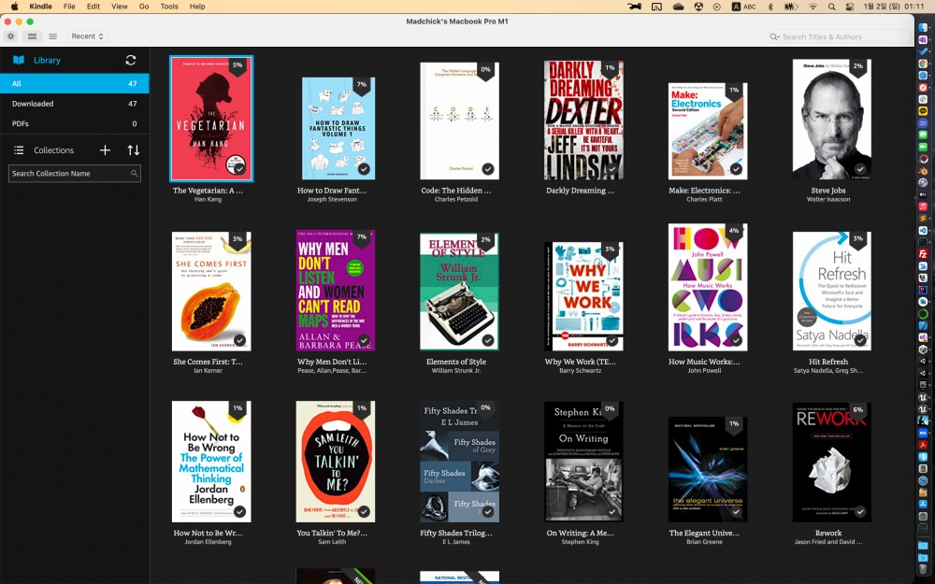Open search options magnifier dropdown

click(x=774, y=37)
